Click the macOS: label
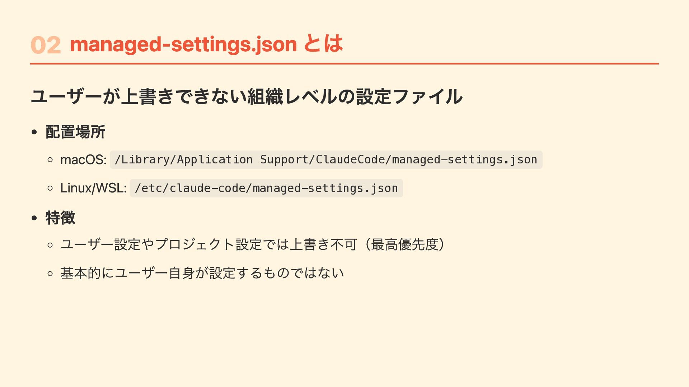 (83, 160)
